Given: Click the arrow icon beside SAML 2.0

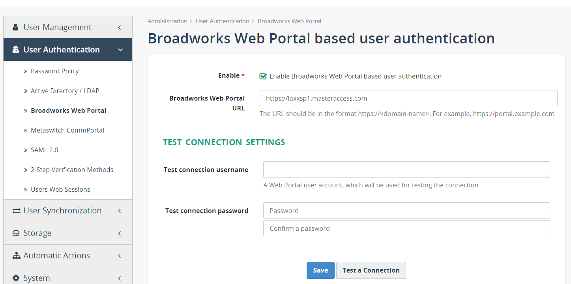Looking at the screenshot, I should (x=26, y=150).
